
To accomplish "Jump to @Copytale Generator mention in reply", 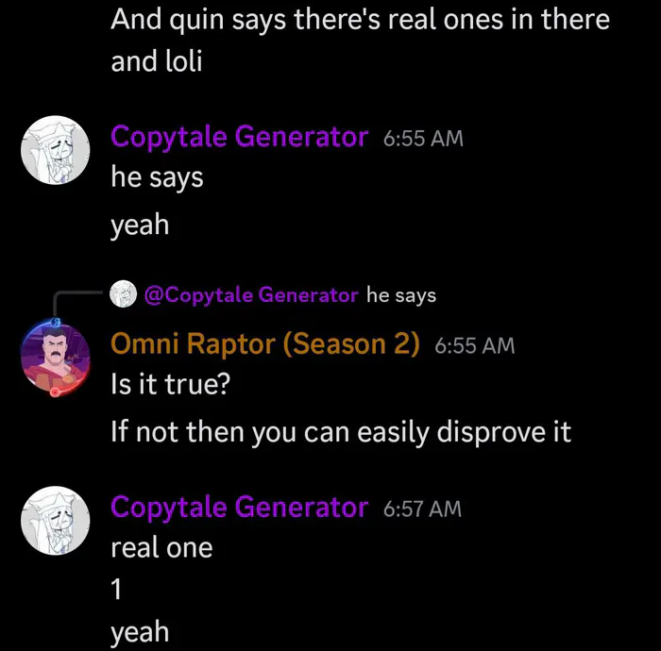I will pos(251,294).
